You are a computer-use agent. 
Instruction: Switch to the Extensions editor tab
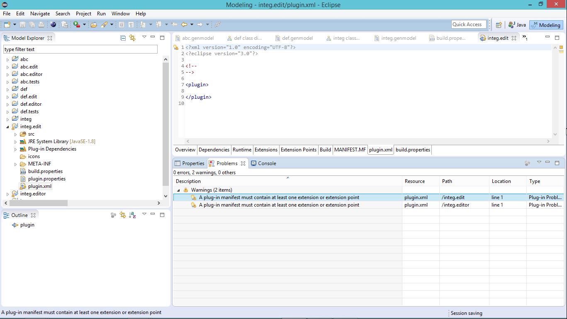(266, 150)
